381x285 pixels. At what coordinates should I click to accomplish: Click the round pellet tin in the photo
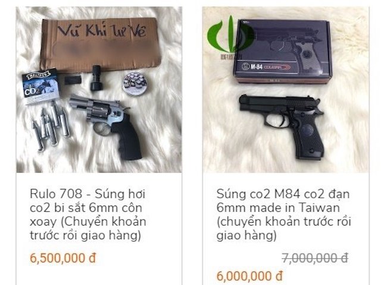pos(135,83)
